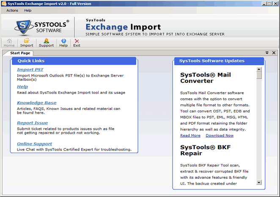Open the Import toolbar icon
The width and height of the screenshot is (280, 197).
click(27, 43)
